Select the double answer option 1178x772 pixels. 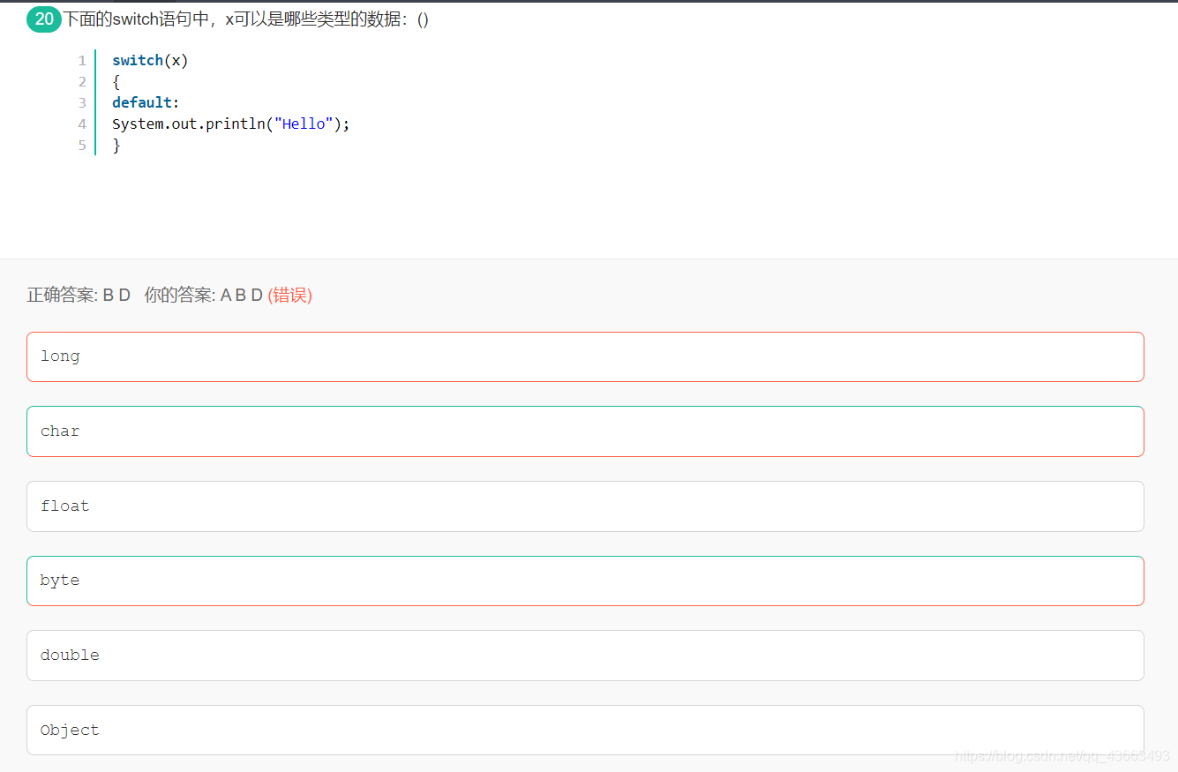click(585, 656)
